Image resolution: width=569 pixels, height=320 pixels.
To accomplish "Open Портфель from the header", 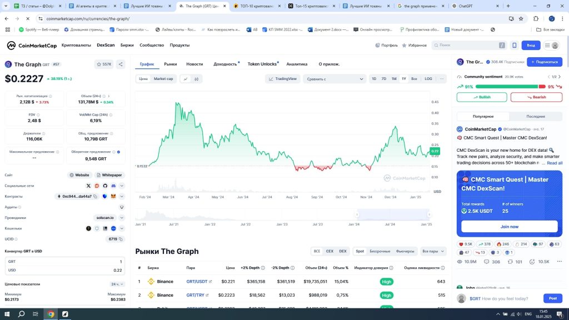I will pyautogui.click(x=387, y=46).
